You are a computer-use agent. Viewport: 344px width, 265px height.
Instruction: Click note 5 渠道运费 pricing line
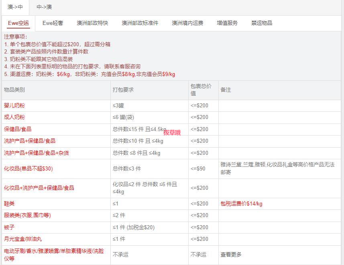pos(90,74)
